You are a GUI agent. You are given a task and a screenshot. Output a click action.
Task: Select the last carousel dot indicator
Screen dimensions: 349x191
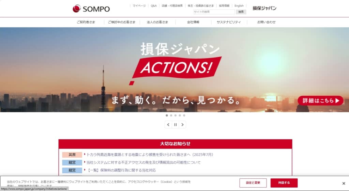click(x=184, y=115)
